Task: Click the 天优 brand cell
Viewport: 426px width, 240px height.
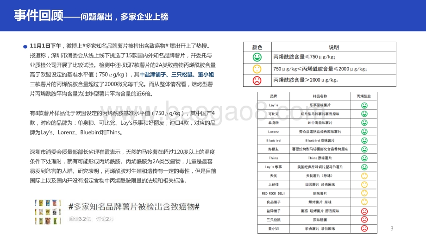Action: click(x=273, y=176)
